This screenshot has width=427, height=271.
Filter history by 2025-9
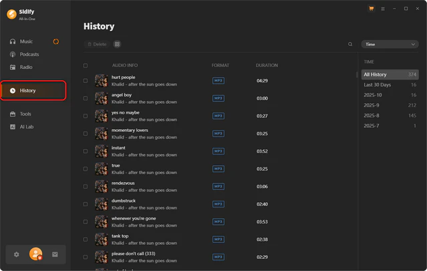pos(390,105)
